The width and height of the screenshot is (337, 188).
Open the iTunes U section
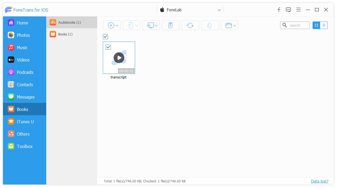[24, 122]
